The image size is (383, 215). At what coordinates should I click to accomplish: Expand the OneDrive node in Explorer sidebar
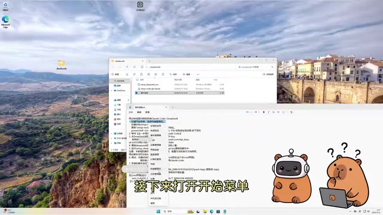click(x=112, y=90)
